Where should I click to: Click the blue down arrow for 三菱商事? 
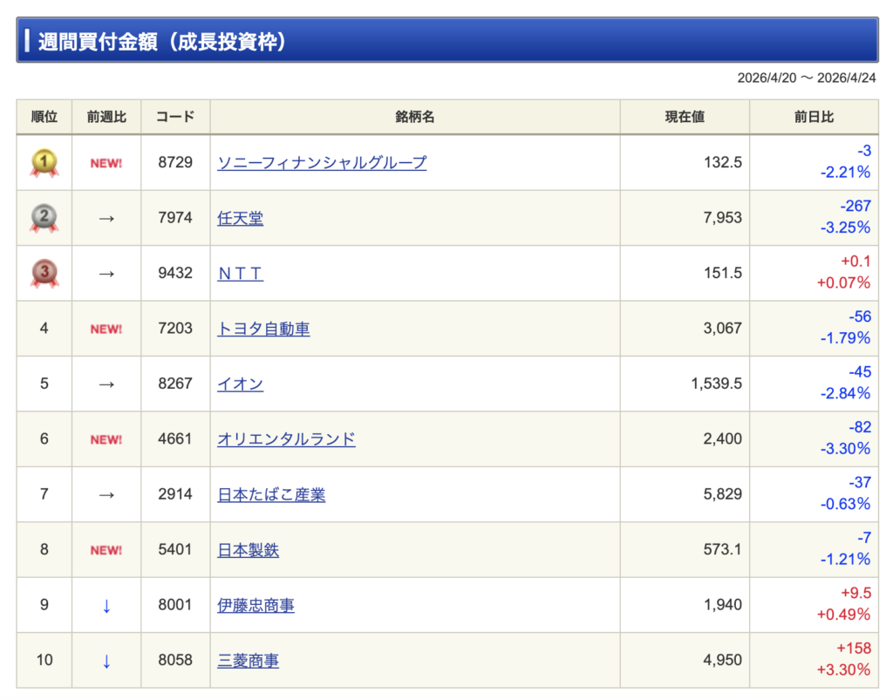tap(106, 661)
